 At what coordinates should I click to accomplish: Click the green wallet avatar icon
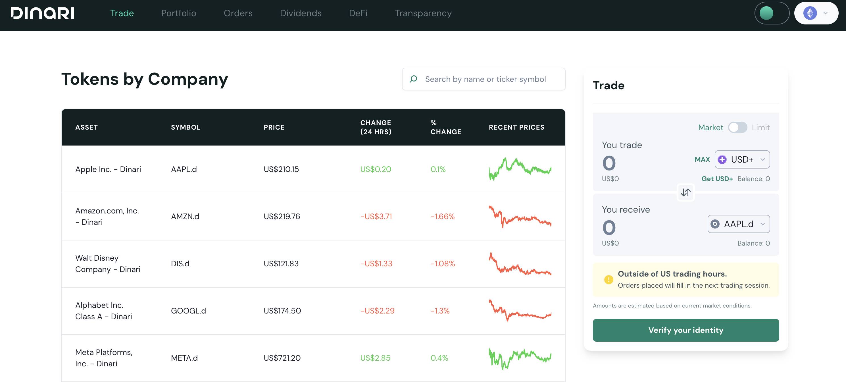(x=766, y=13)
